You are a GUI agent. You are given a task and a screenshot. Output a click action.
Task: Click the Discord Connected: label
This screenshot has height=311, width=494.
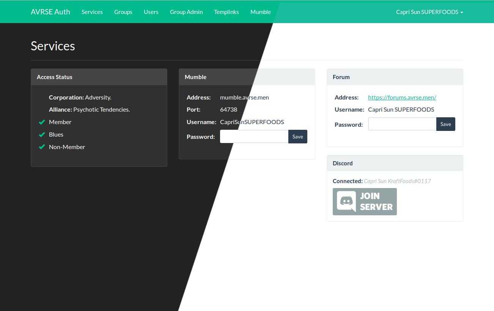pyautogui.click(x=348, y=181)
